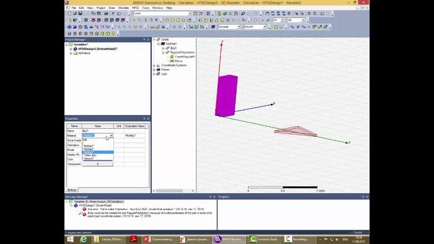The height and width of the screenshot is (244, 434).
Task: Open the HFSS menu
Action: click(x=136, y=7)
